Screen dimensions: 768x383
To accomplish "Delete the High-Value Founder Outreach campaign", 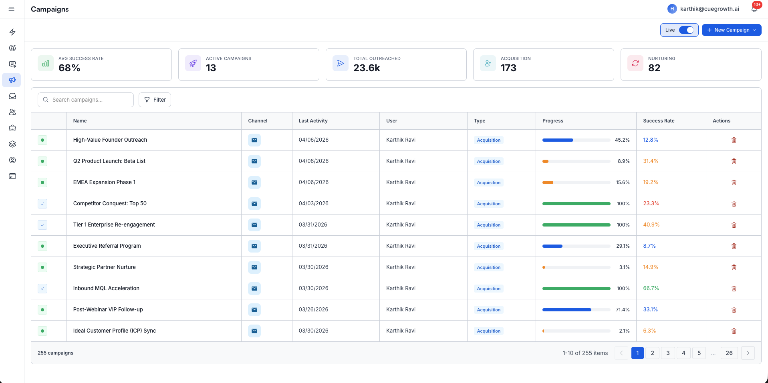I will [x=734, y=140].
